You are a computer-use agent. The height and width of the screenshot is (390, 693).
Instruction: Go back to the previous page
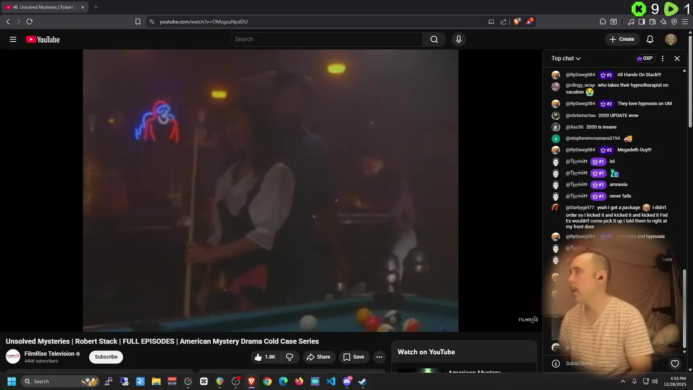pyautogui.click(x=8, y=22)
